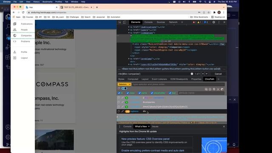Click the Logout arrow icon
This screenshot has width=272, height=153.
point(15,58)
